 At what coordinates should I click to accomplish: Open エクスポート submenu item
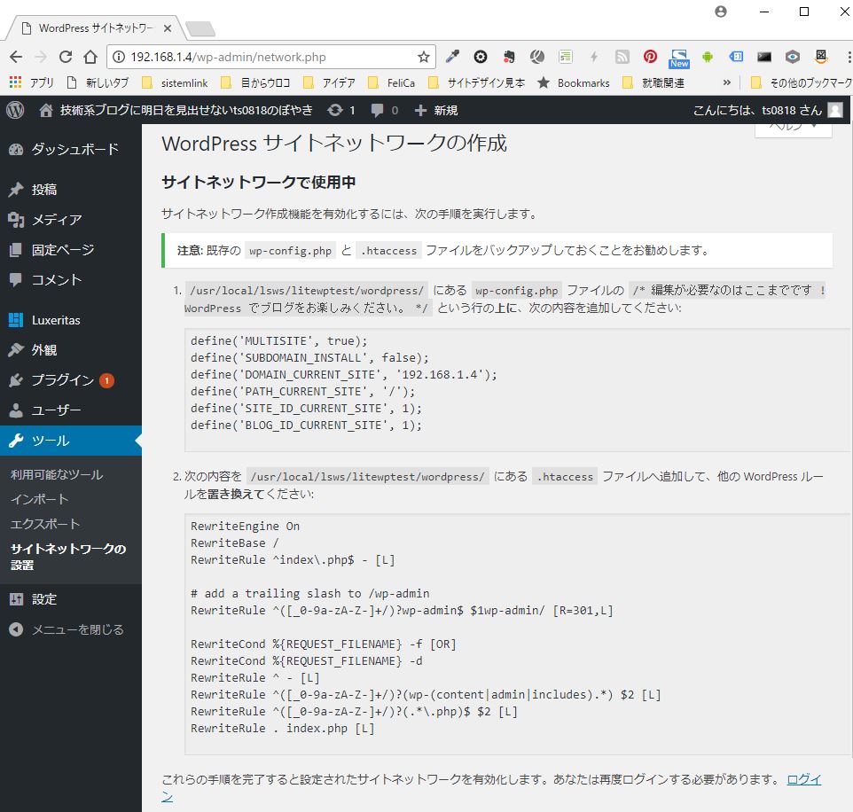[x=45, y=524]
